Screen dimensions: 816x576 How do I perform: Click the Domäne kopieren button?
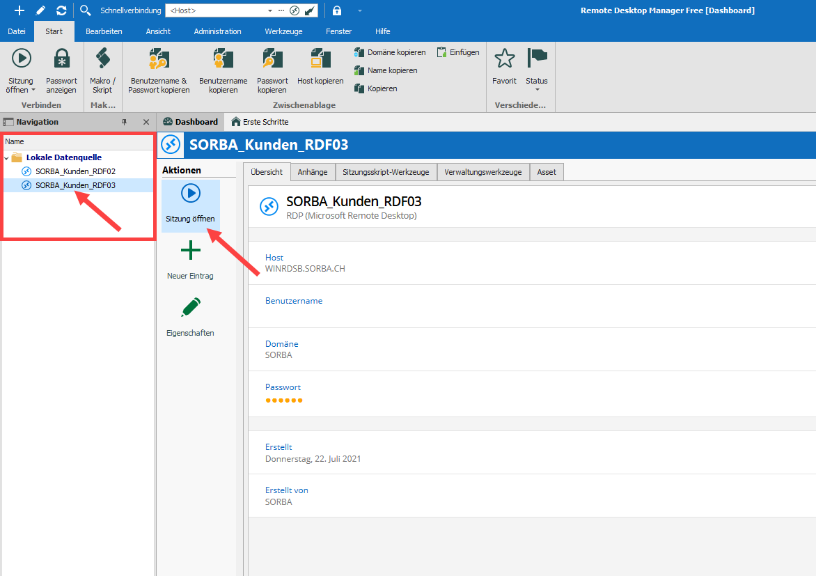tap(390, 52)
